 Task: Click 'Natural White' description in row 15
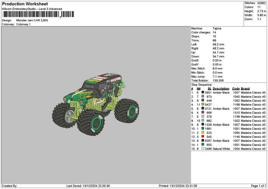click(222, 149)
